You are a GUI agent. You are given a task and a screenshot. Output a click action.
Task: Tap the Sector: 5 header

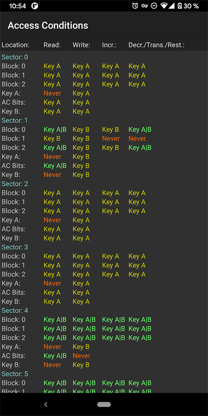click(15, 374)
